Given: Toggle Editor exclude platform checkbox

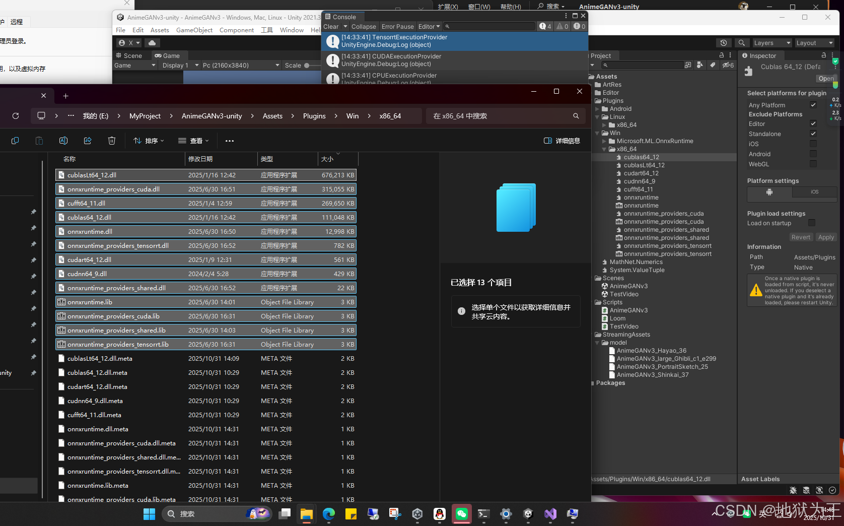Looking at the screenshot, I should click(x=813, y=123).
